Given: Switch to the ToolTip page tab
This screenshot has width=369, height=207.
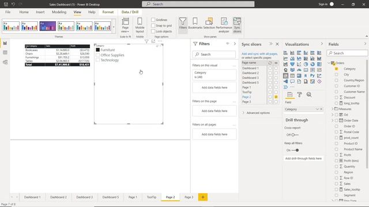Looking at the screenshot, I should tap(152, 197).
